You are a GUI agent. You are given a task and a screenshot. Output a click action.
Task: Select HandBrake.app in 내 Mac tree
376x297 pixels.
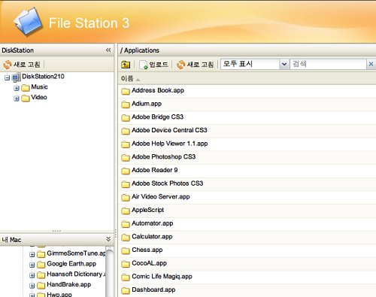[69, 284]
